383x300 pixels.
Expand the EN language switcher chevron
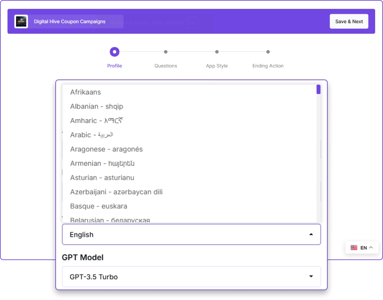pos(371,248)
